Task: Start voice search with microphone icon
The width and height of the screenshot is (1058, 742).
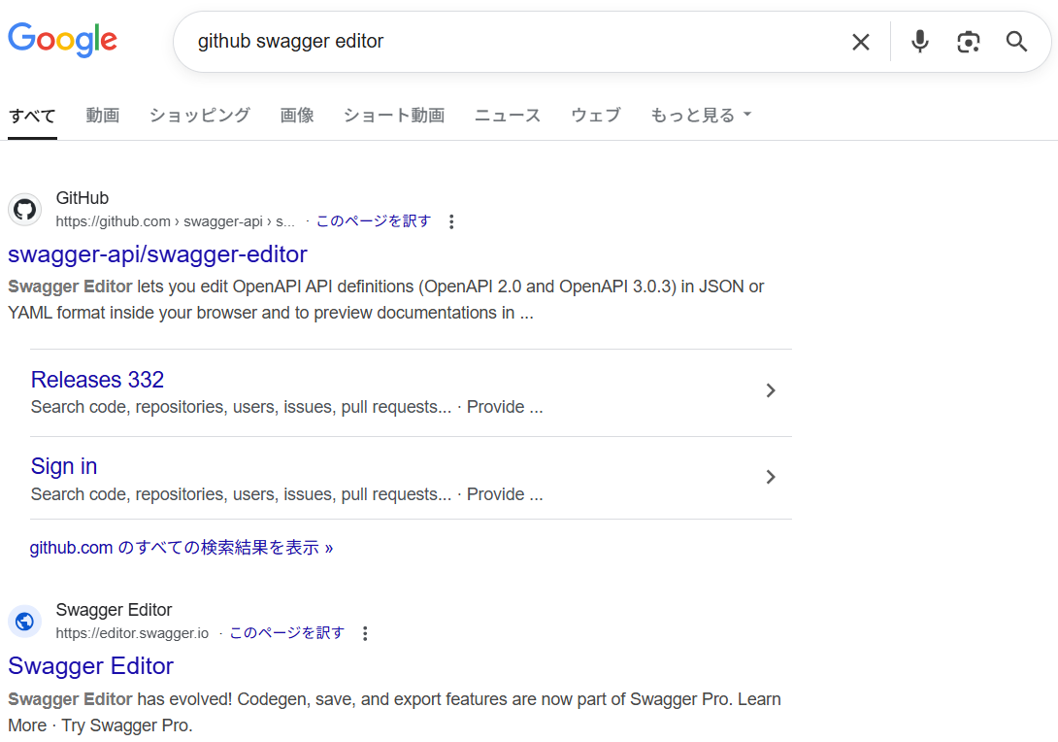Action: (x=919, y=42)
